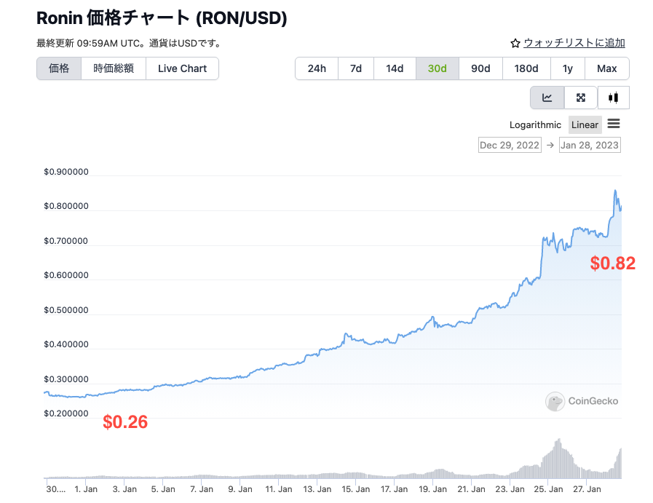Click the $0.200000 axis label
The width and height of the screenshot is (653, 503).
coord(66,413)
